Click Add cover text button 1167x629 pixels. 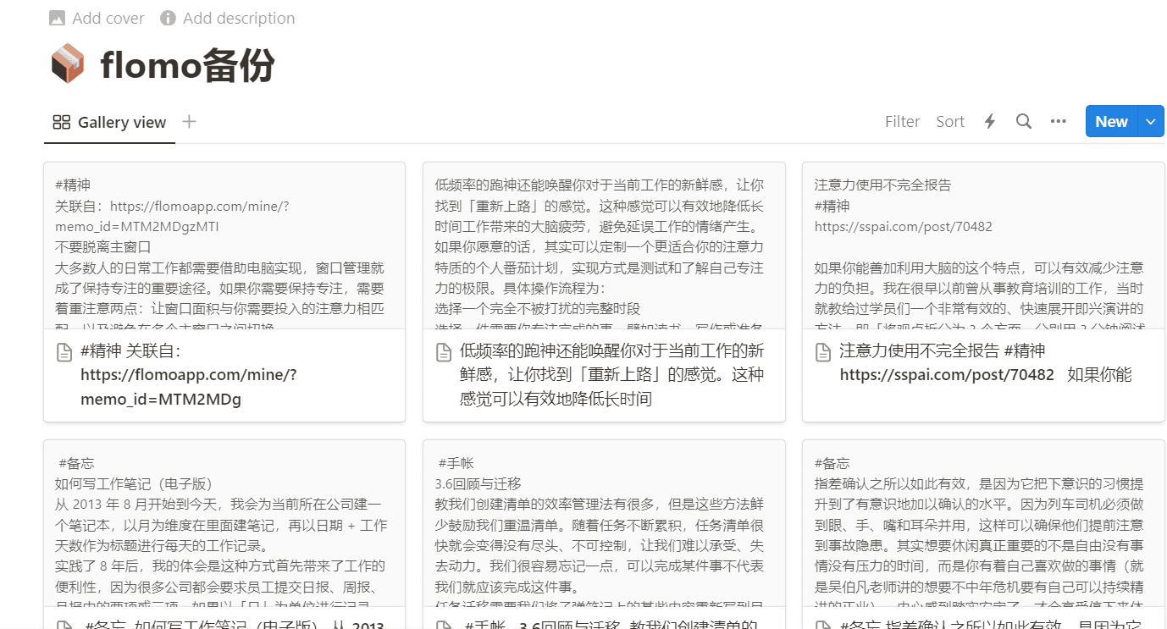tap(108, 18)
